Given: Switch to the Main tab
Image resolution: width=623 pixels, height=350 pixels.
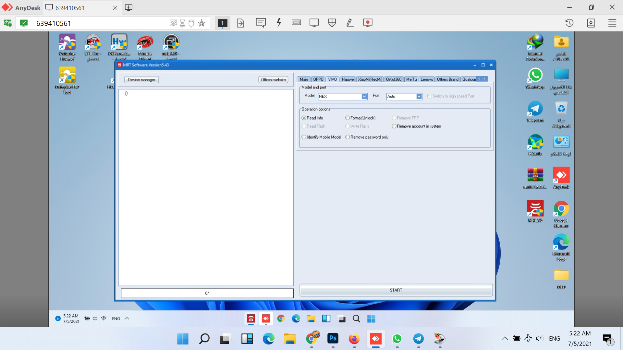Looking at the screenshot, I should 304,79.
